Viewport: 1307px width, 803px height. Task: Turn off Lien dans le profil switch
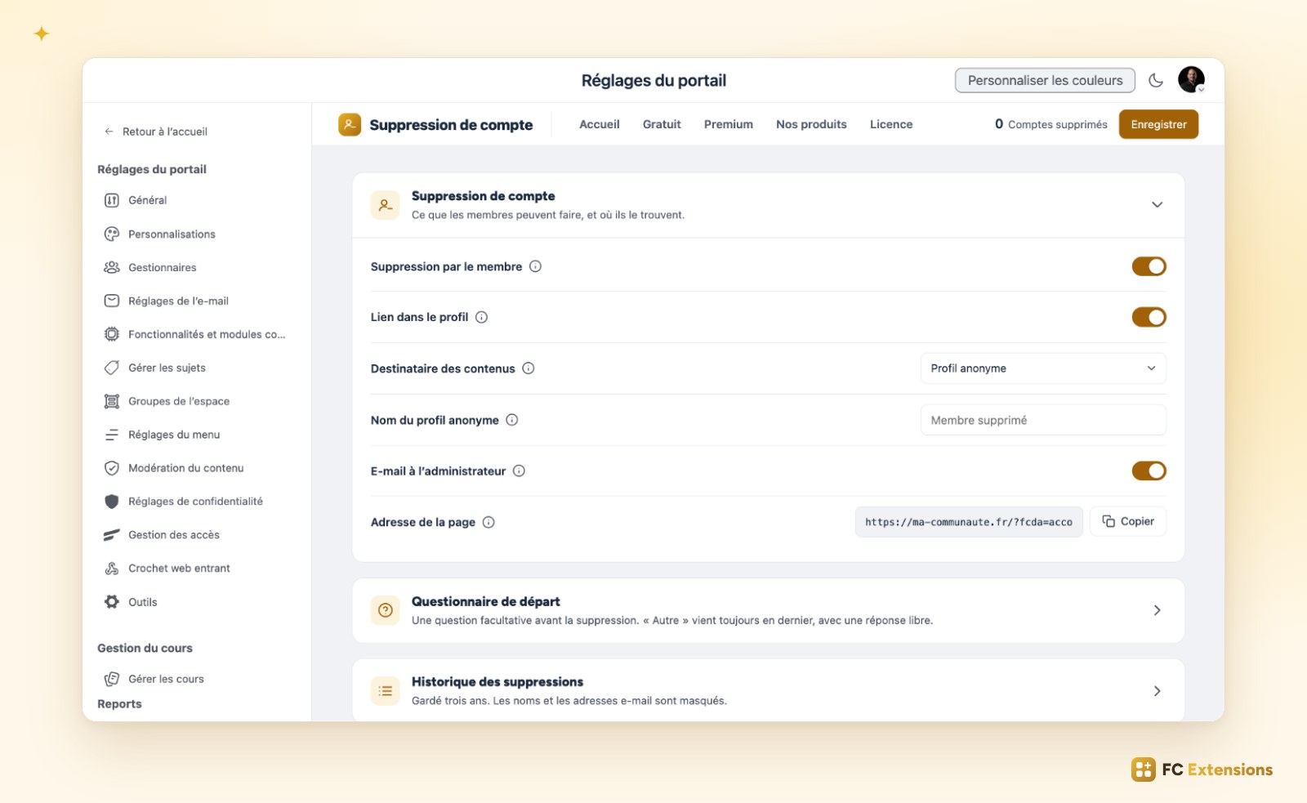tap(1149, 317)
